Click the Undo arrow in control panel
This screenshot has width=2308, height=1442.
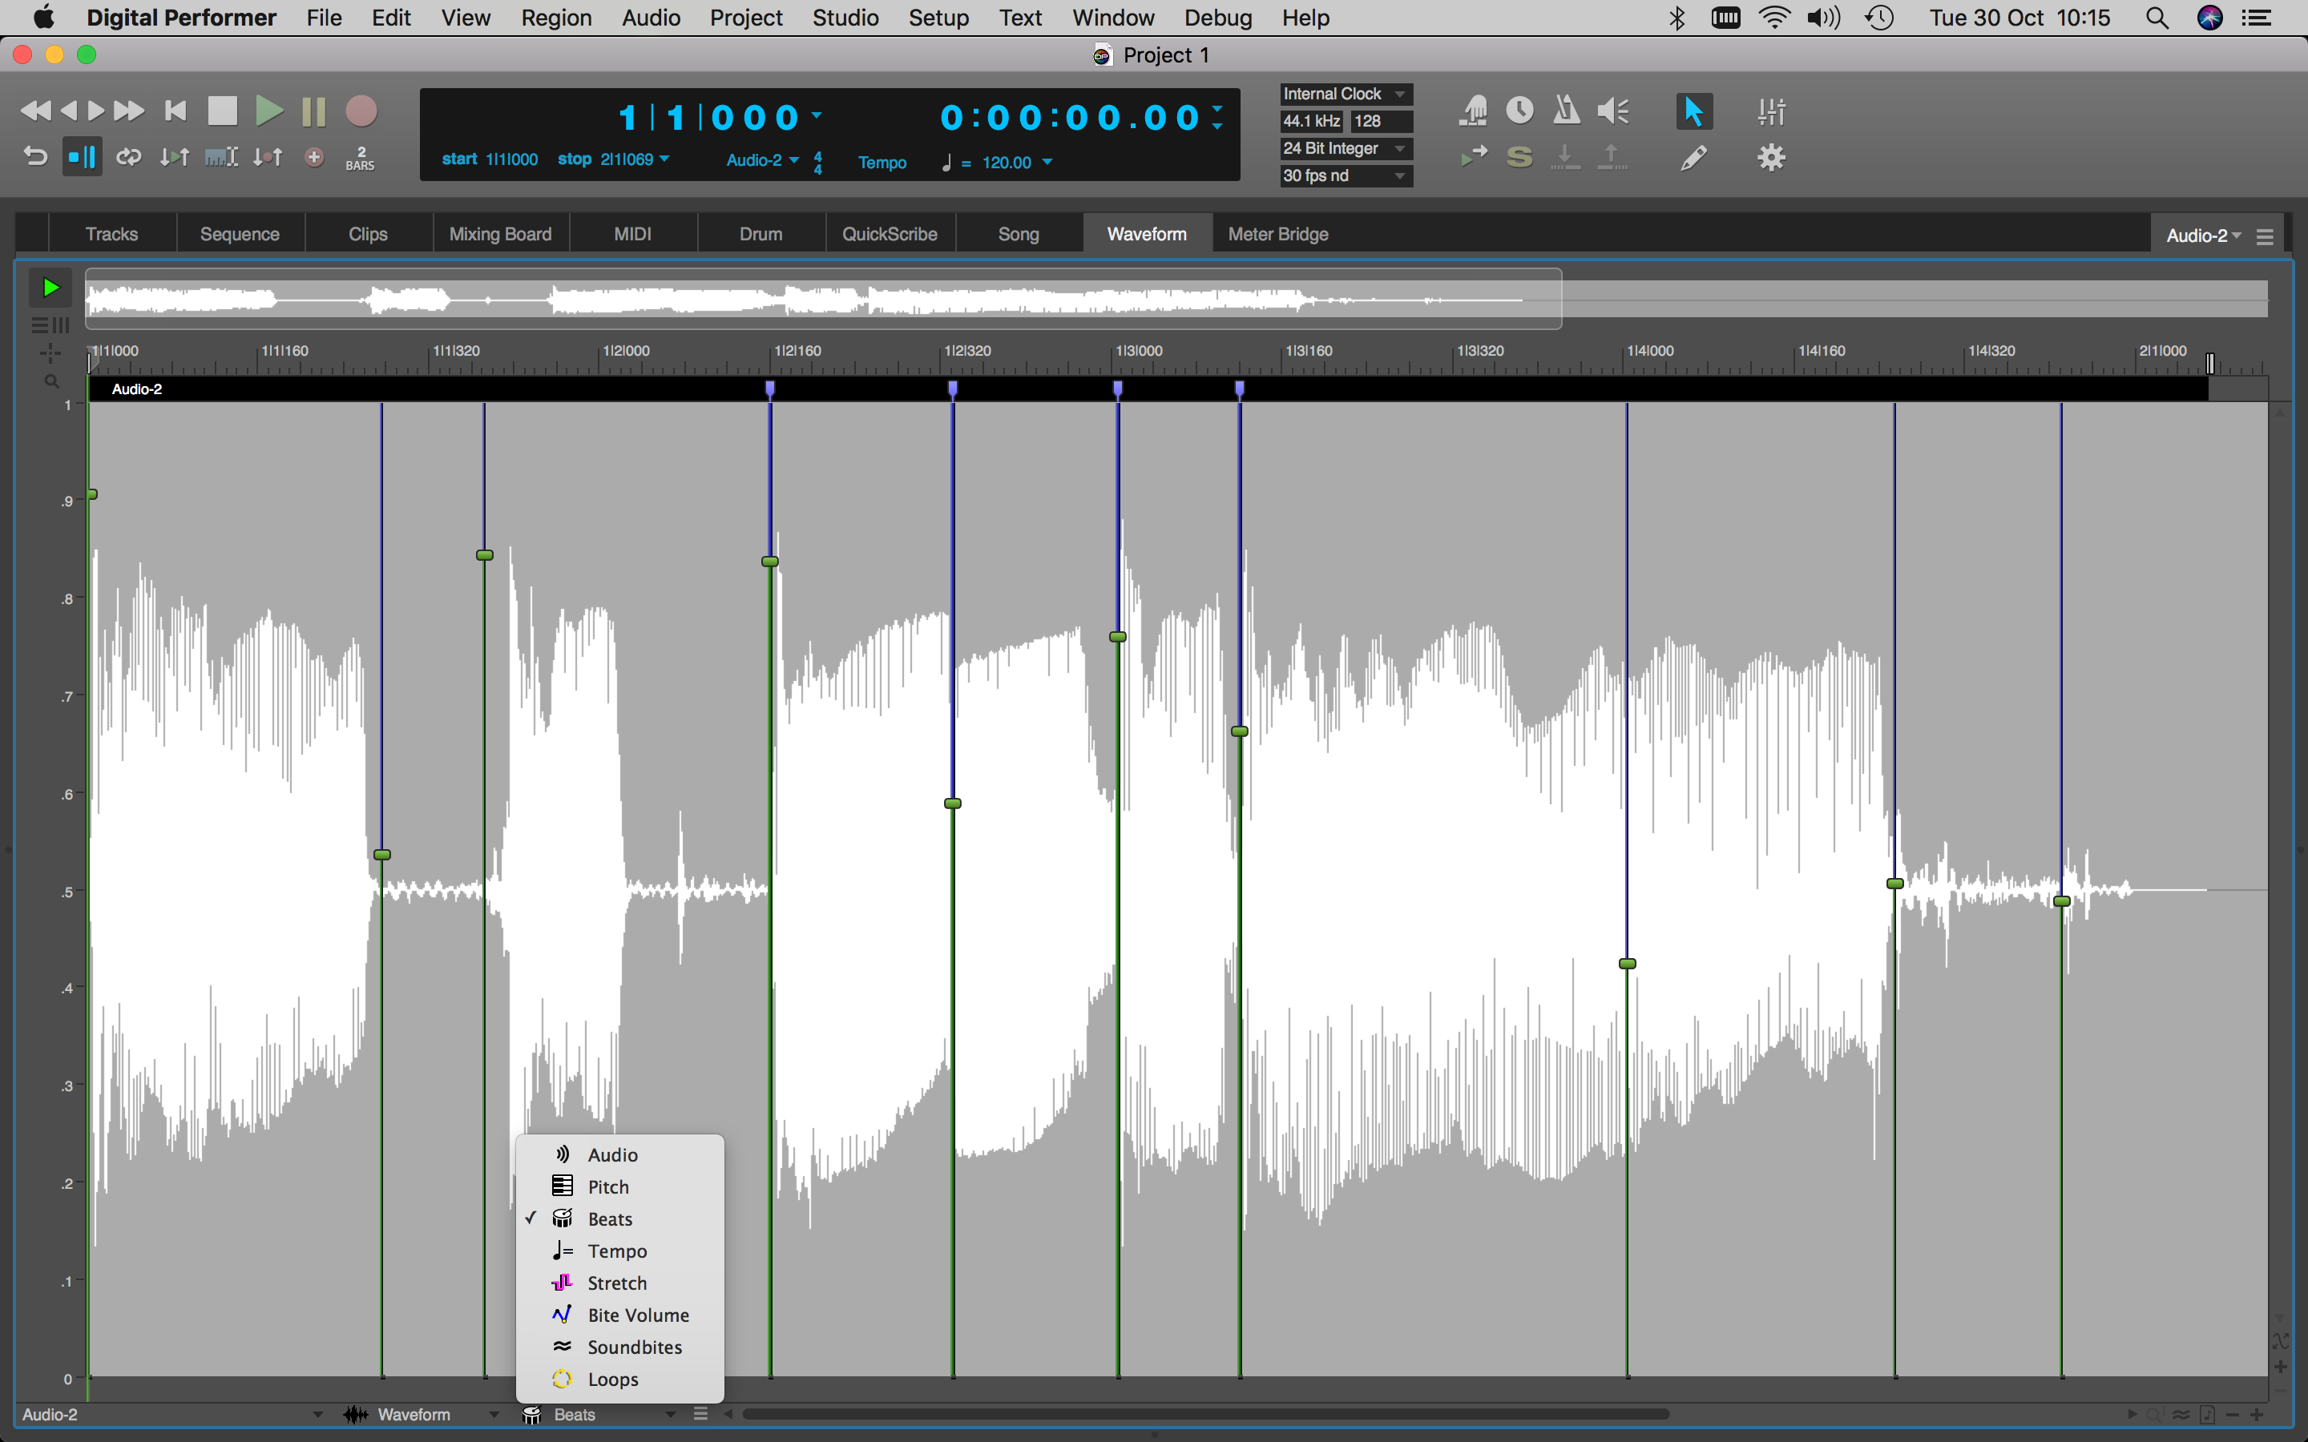click(35, 157)
